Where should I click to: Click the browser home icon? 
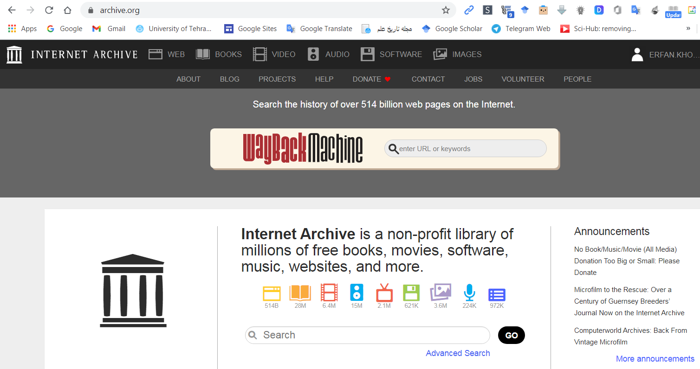(x=67, y=10)
